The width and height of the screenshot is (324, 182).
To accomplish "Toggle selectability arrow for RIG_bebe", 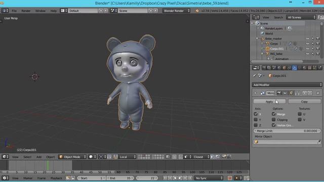I will (x=313, y=54).
